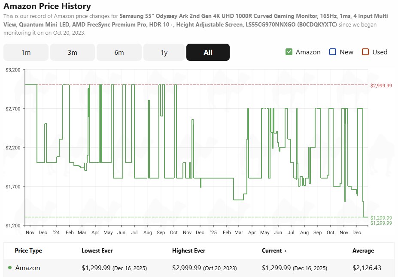
Task: Click the green dot beside Amazon row
Action: (10, 268)
